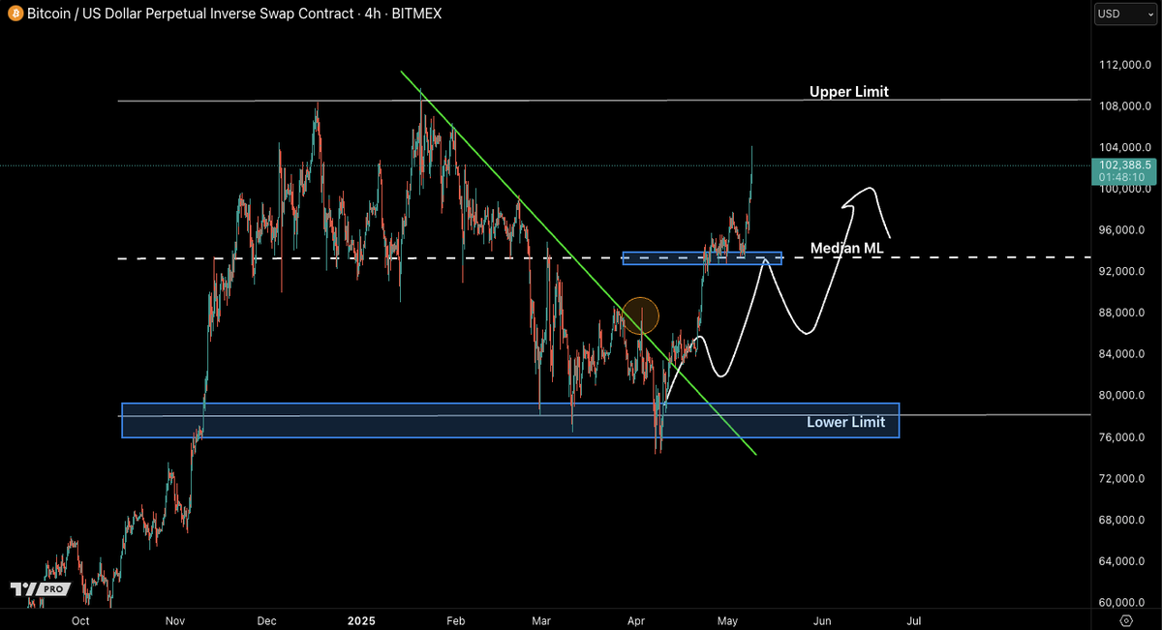
Task: Click the orange circle drawing on the chart
Action: tap(640, 316)
